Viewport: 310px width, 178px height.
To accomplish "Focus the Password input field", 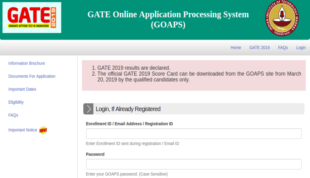I will pyautogui.click(x=194, y=164).
